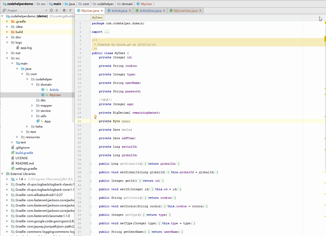326x236 pixels.
Task: Click the hehe field name in code
Action: tap(125, 121)
